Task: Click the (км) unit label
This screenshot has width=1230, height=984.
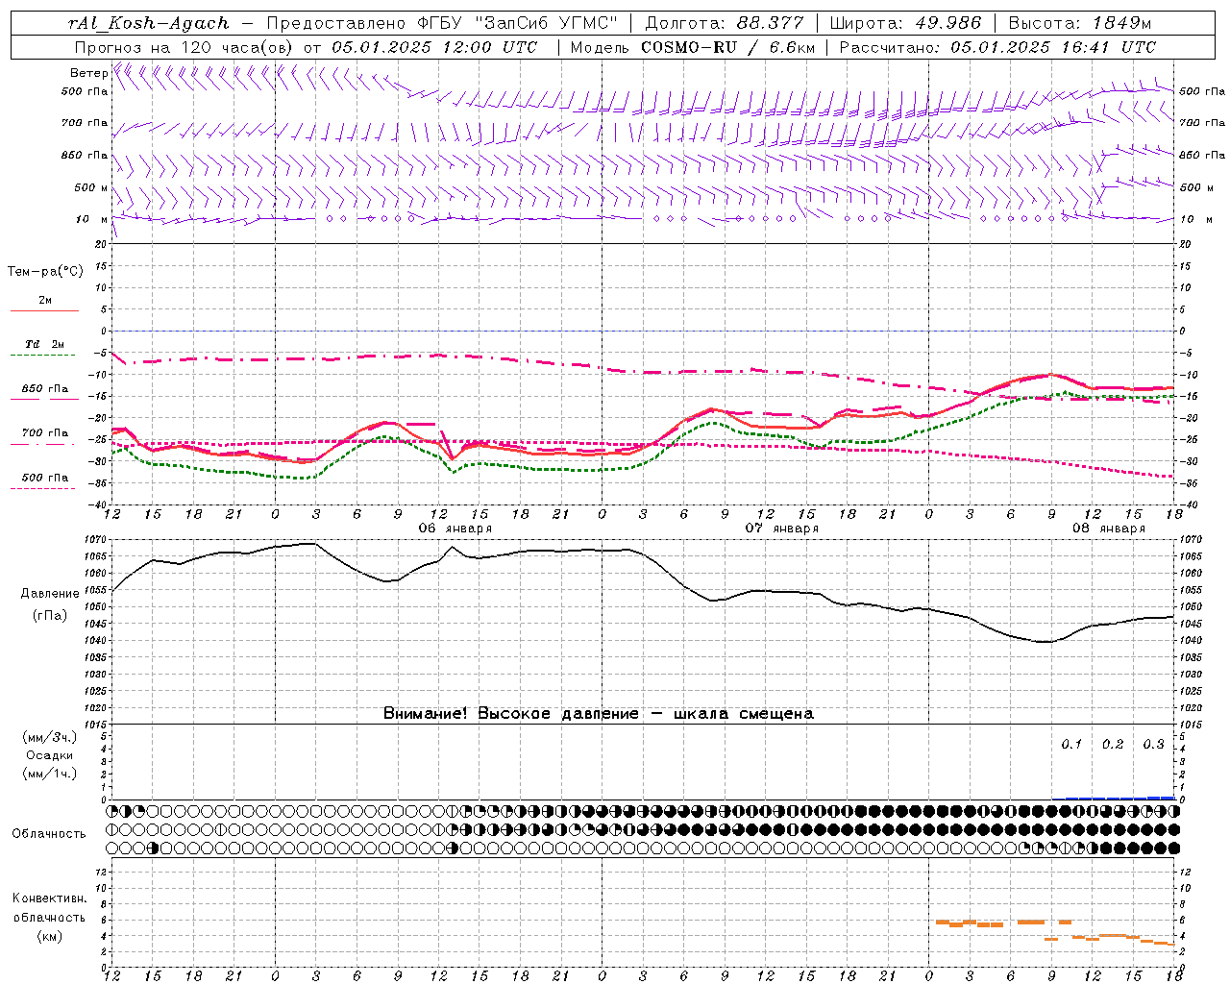Action: [50, 936]
